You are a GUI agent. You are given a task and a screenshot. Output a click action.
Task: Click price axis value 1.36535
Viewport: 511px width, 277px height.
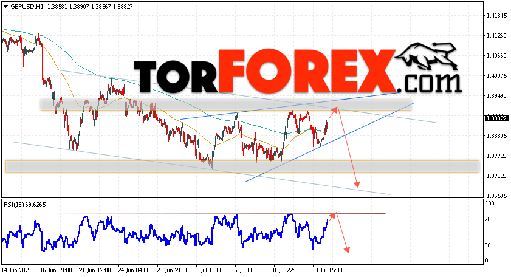point(496,196)
